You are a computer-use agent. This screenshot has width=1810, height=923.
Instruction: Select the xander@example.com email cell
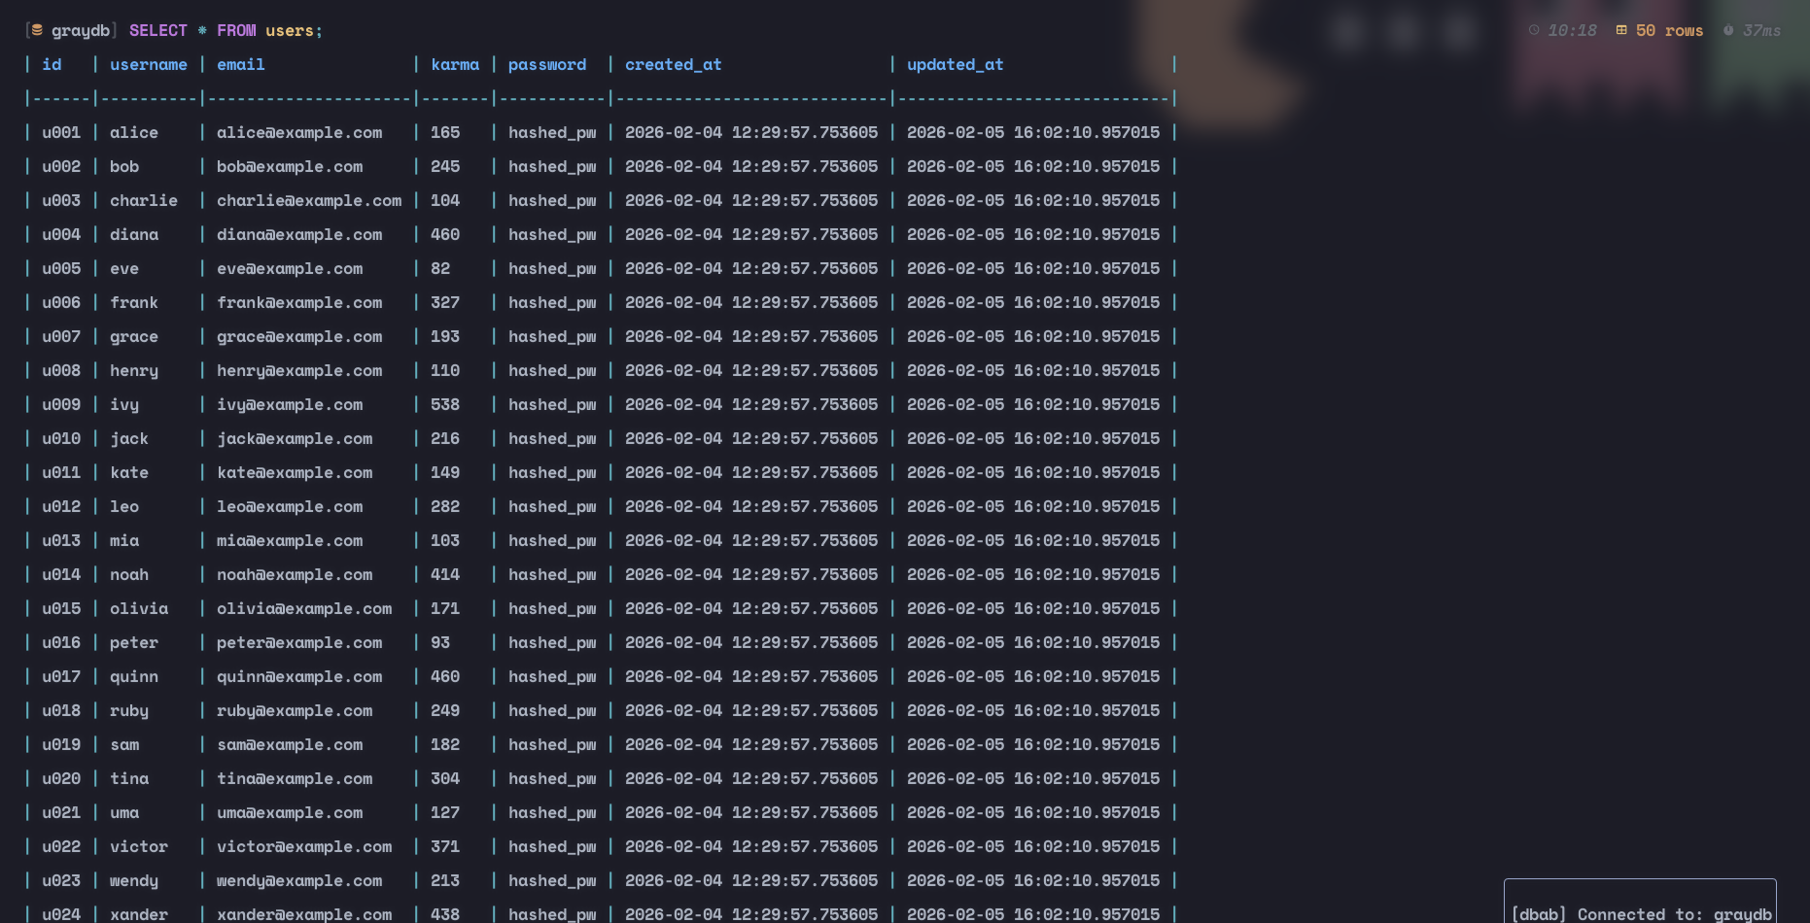[x=304, y=914]
